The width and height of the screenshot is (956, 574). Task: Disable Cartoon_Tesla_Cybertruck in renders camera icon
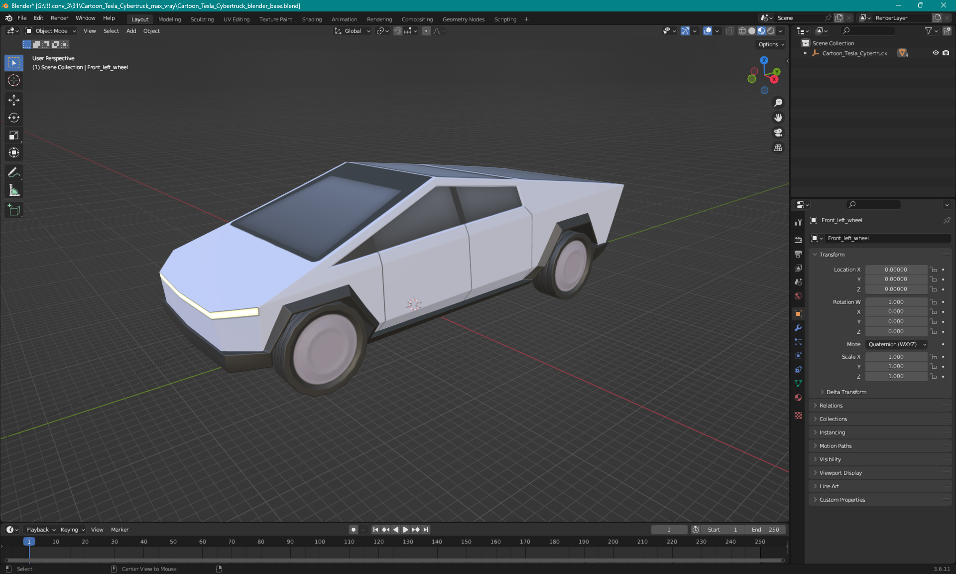(946, 53)
